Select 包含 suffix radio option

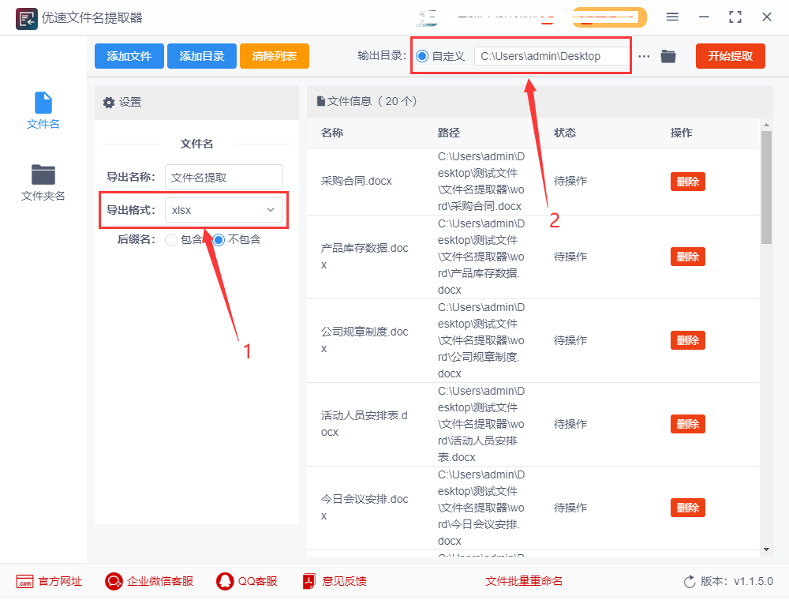coord(171,240)
